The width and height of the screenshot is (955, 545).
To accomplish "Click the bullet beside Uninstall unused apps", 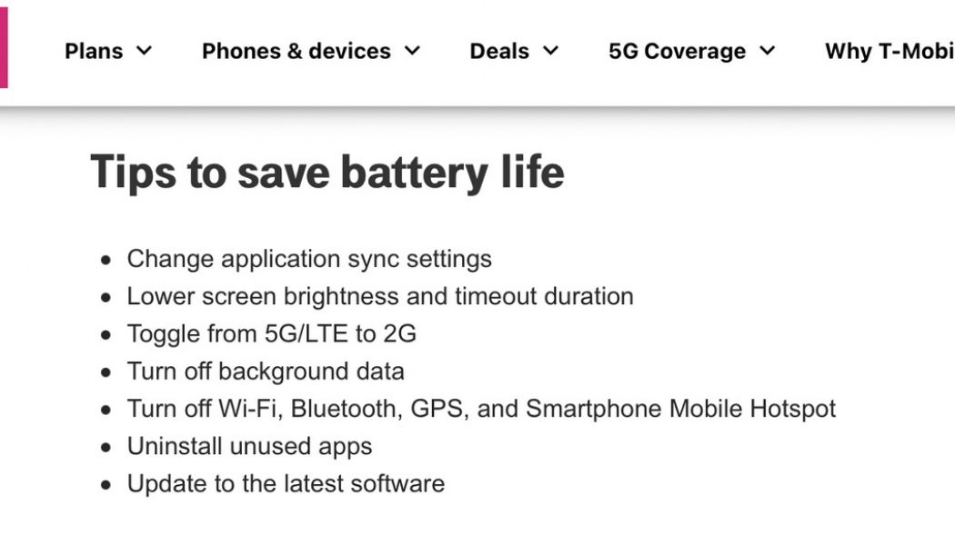I will pos(106,446).
